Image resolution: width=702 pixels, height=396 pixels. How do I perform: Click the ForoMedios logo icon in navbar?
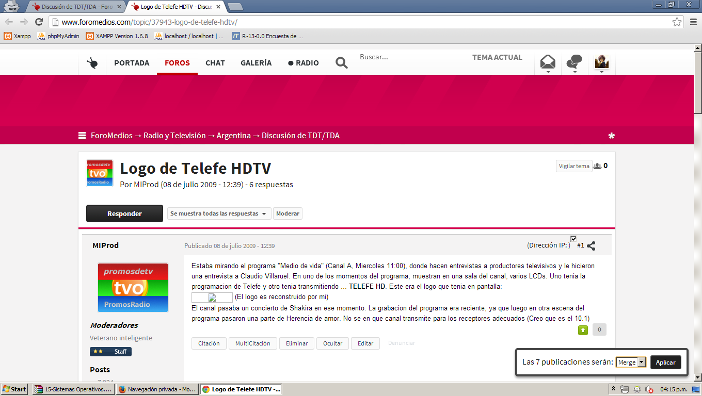92,63
